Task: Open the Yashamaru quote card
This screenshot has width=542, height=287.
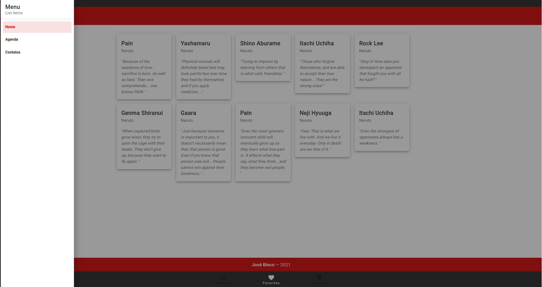Action: click(x=203, y=67)
